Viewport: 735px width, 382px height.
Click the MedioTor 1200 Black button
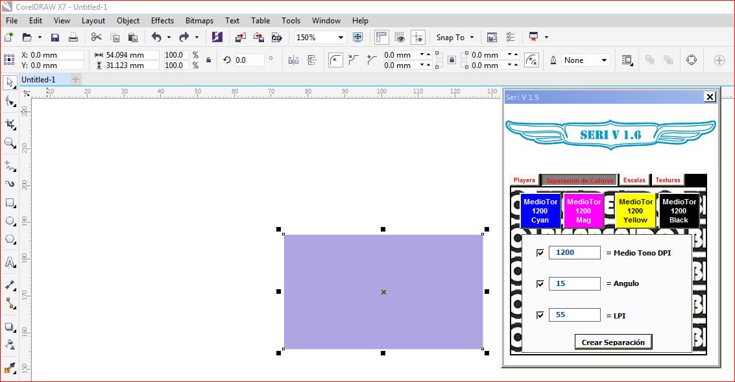click(679, 211)
